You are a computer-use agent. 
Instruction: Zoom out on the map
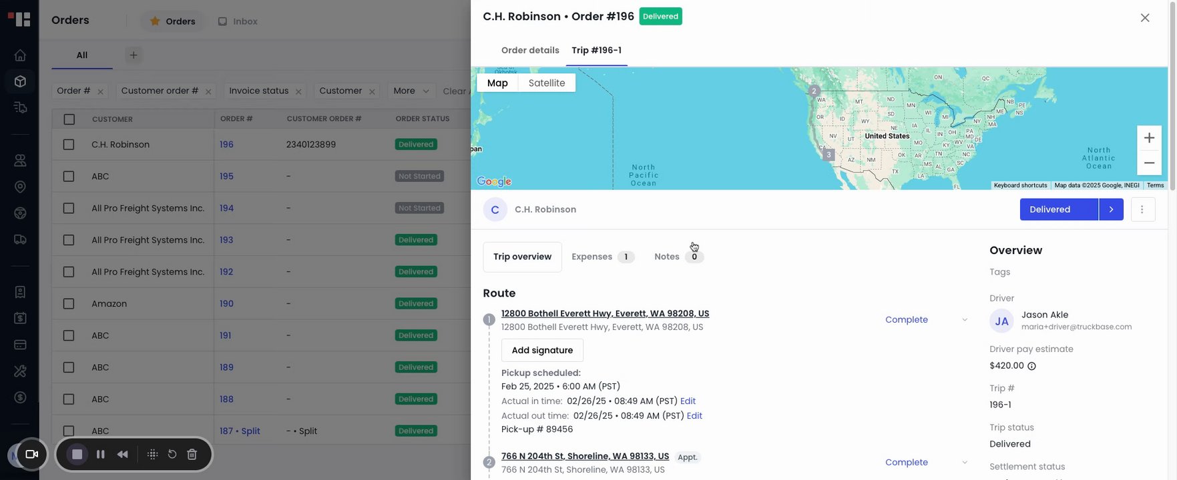[x=1149, y=163]
